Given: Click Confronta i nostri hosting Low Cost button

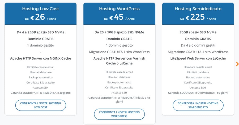Looking at the screenshot, I should (40, 105).
